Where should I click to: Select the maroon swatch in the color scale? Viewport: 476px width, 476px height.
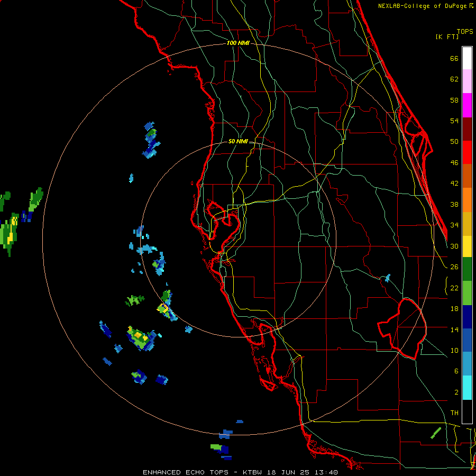click(x=467, y=129)
